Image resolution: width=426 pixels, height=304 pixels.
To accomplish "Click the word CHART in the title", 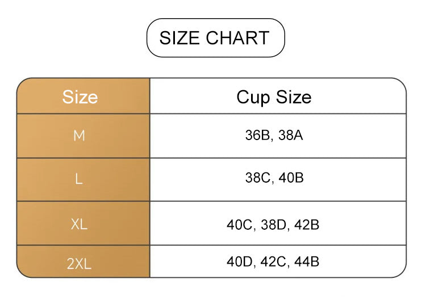I will (x=237, y=38).
